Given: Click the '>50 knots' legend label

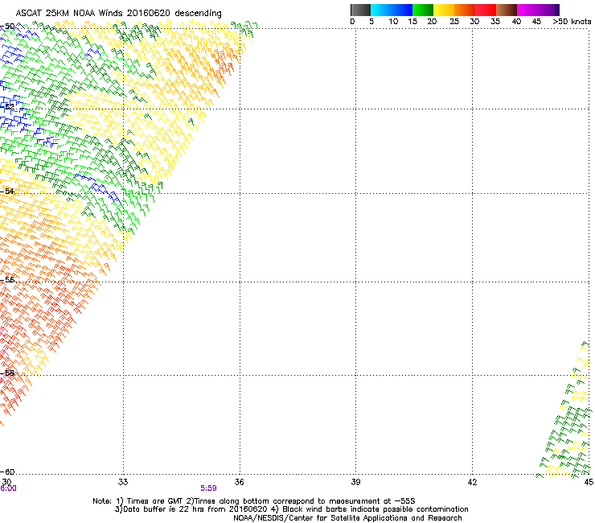Looking at the screenshot, I should [x=572, y=22].
